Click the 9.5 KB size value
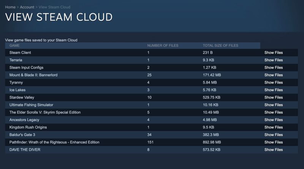Viewport: 304px width, 169px height. [x=208, y=127]
